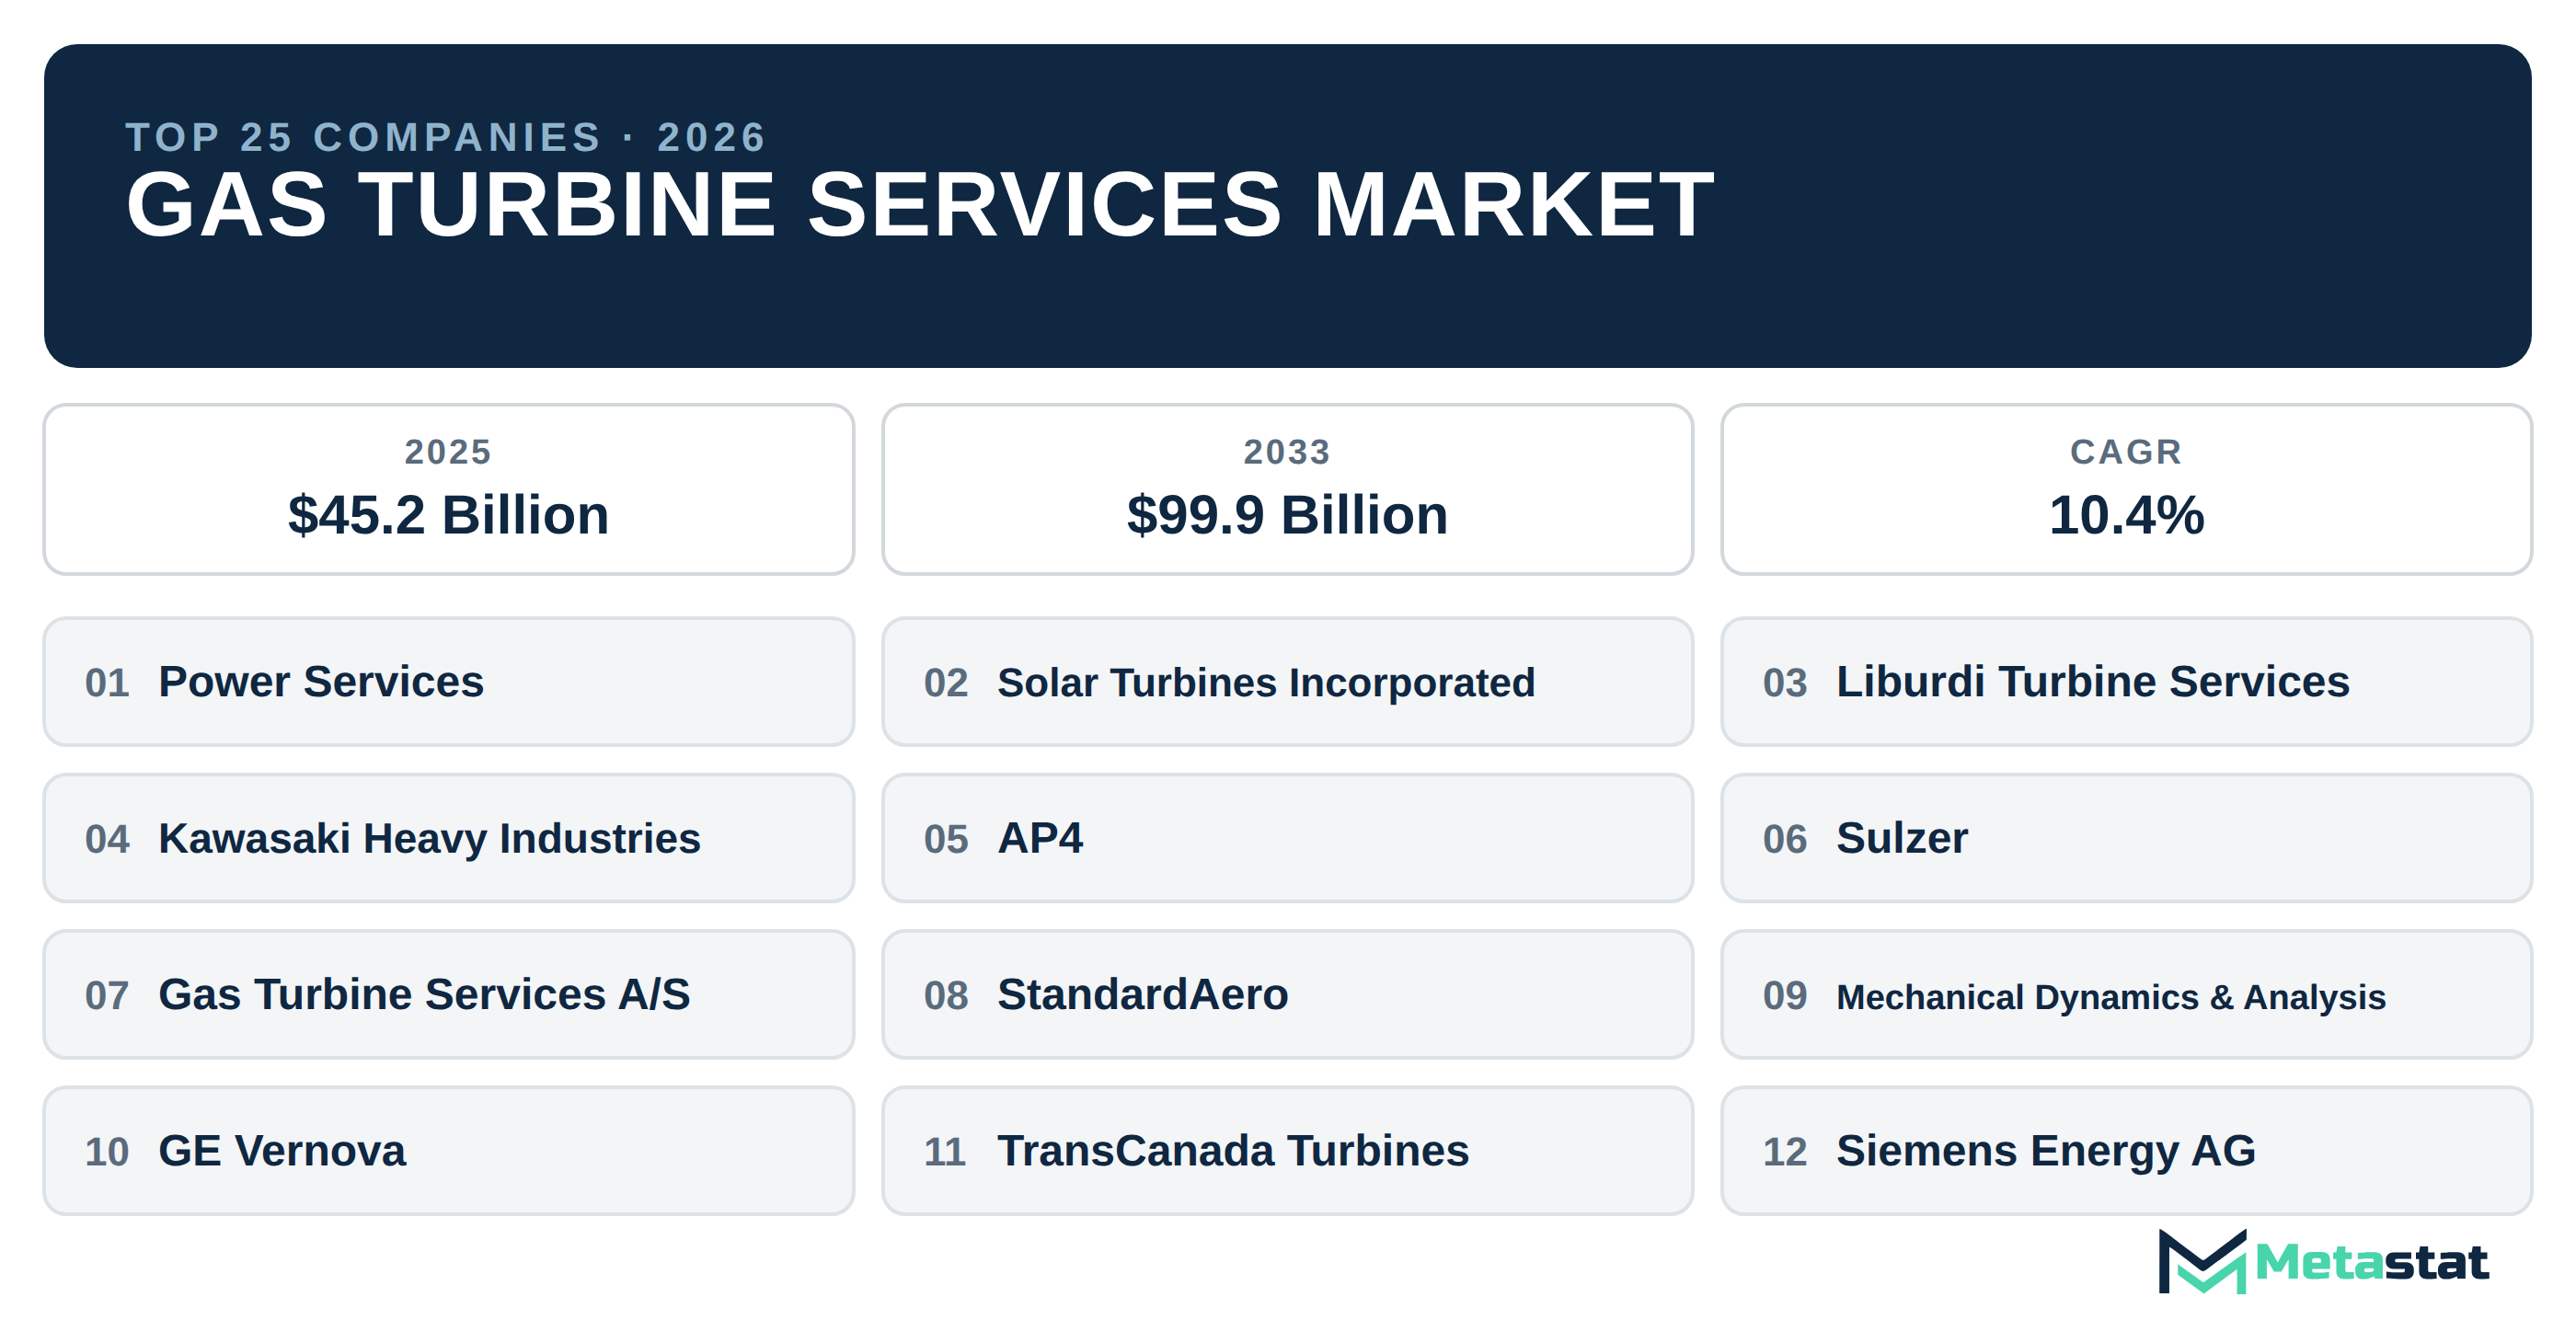Click the Gas Turbine Services A/S name
Viewport: 2576px width, 1343px height.
(424, 995)
